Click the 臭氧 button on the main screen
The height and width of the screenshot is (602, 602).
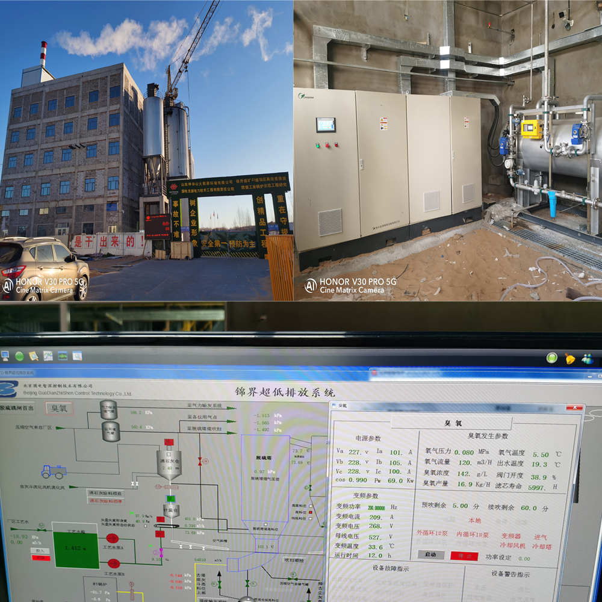click(59, 408)
